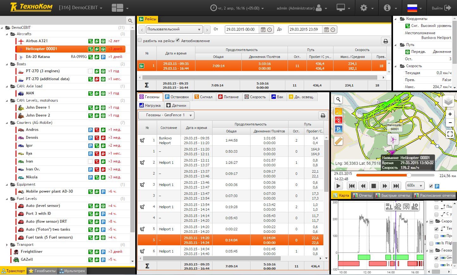Open the До date clock picker

tap(333, 29)
